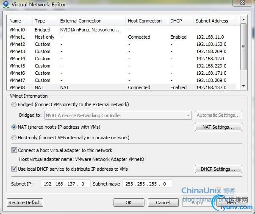Select the VMnet6 row

pos(121,73)
